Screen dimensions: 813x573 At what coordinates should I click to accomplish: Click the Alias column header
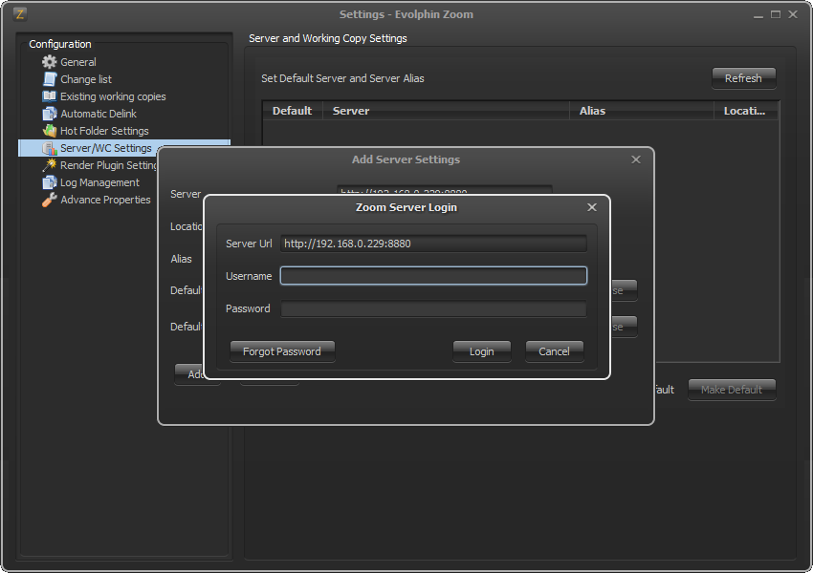coord(642,111)
